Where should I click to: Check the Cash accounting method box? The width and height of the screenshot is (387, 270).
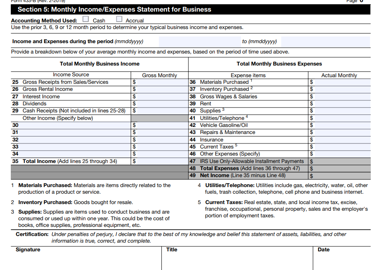tap(85, 19)
